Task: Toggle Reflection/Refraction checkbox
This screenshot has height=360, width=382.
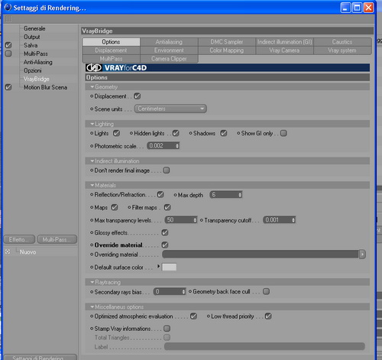Action: pyautogui.click(x=160, y=195)
